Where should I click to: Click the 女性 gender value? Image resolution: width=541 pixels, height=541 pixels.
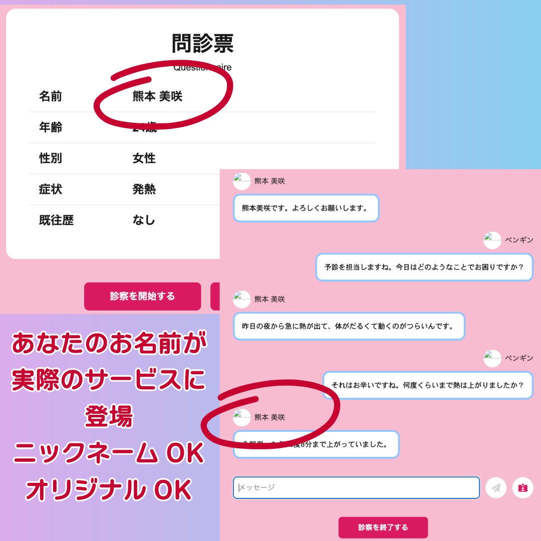(144, 158)
